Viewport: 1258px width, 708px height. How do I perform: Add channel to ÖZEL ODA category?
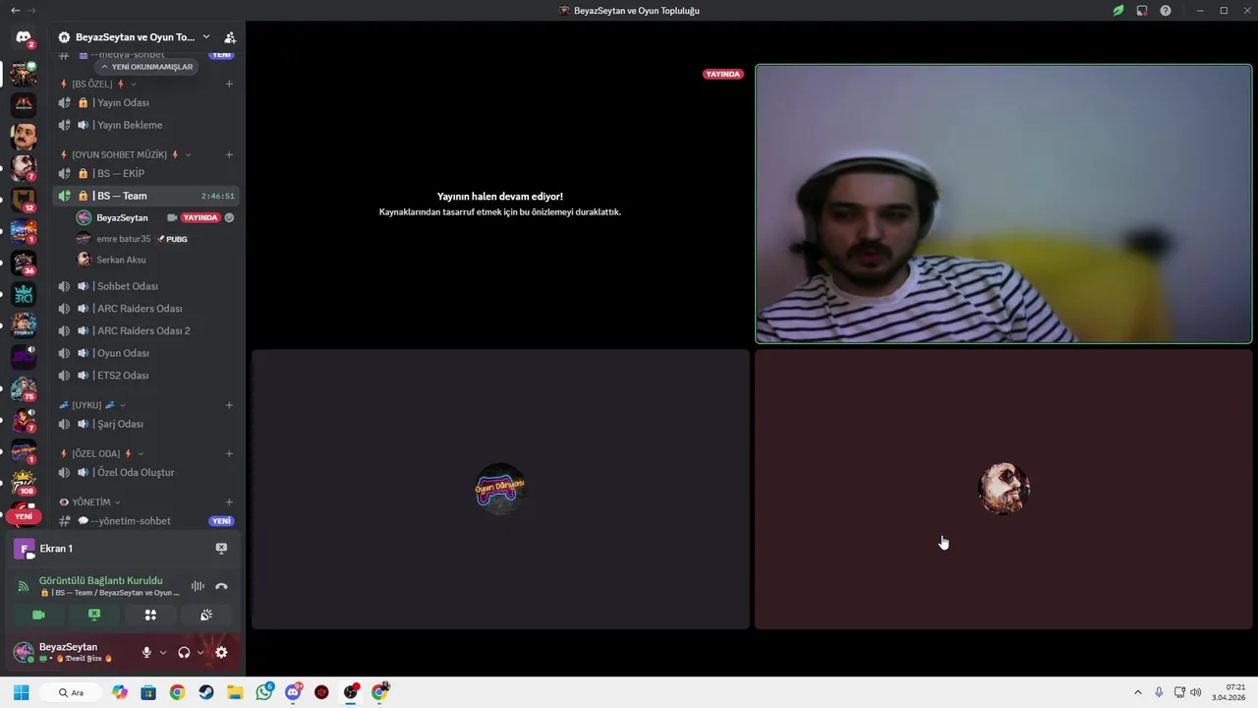point(229,453)
